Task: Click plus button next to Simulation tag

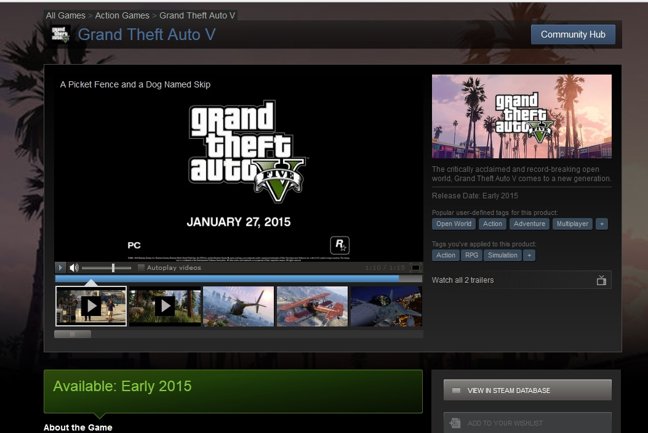Action: coord(529,255)
